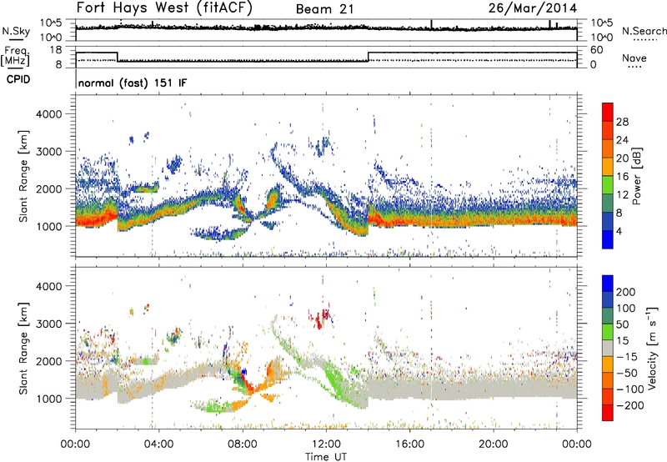The height and width of the screenshot is (462, 667).
Task: Click the '28' label on Power colorbar
Action: (x=622, y=122)
